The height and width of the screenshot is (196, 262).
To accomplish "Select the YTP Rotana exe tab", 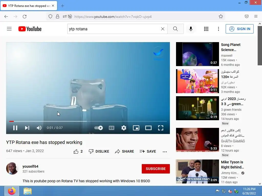I will [x=29, y=6].
